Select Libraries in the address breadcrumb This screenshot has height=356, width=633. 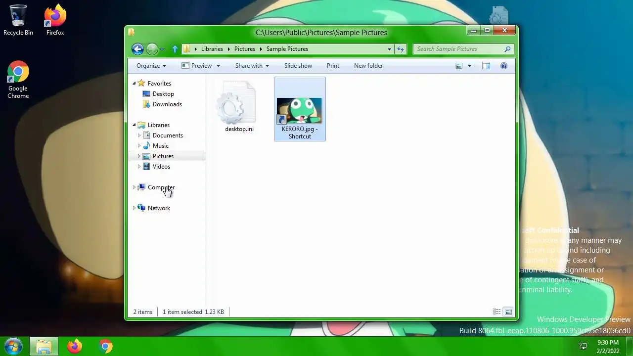(212, 49)
